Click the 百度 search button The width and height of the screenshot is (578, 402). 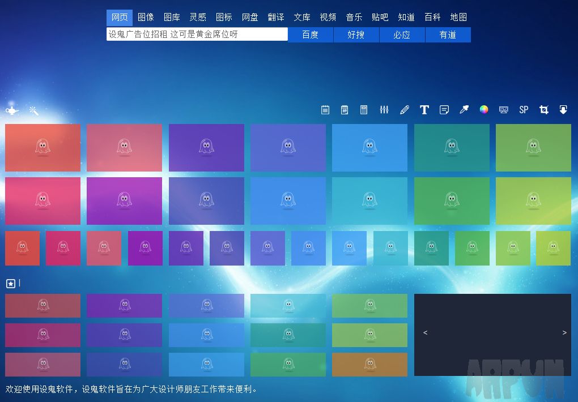(x=310, y=35)
